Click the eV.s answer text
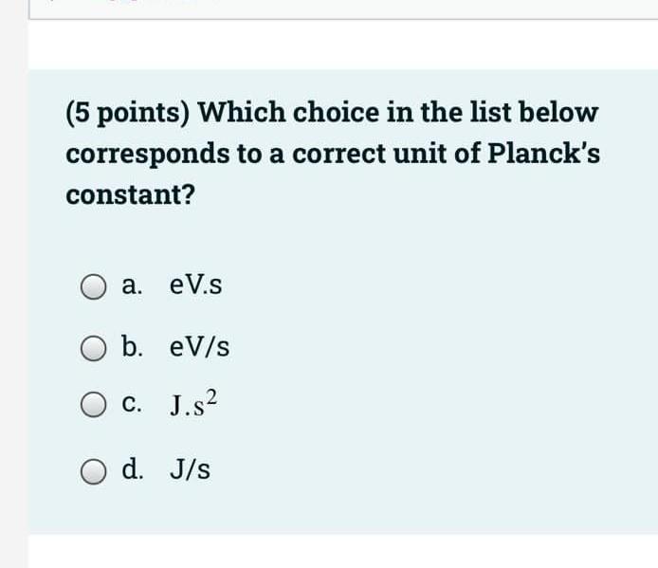 (x=195, y=285)
